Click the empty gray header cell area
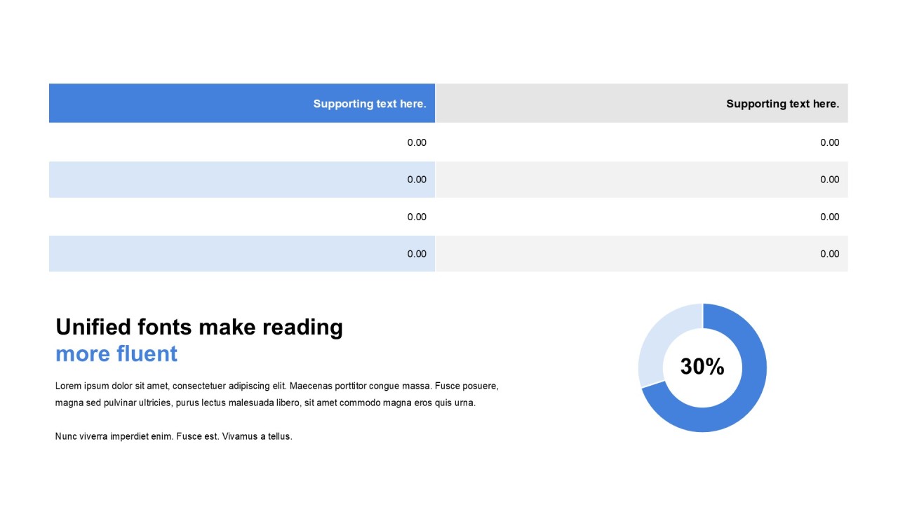The height and width of the screenshot is (505, 898). click(575, 104)
